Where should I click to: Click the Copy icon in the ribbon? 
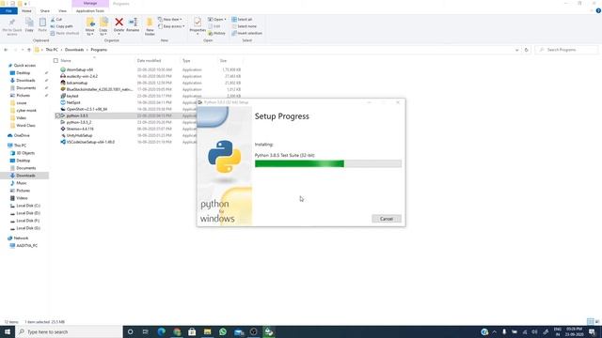click(x=29, y=25)
